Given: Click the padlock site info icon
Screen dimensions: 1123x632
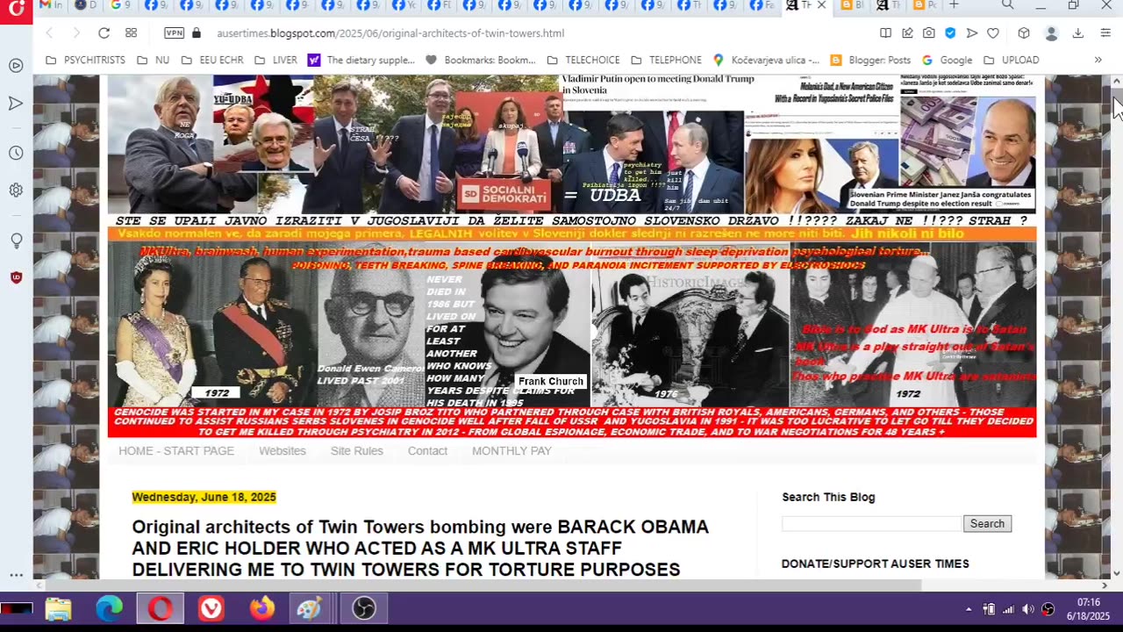Looking at the screenshot, I should point(196,33).
